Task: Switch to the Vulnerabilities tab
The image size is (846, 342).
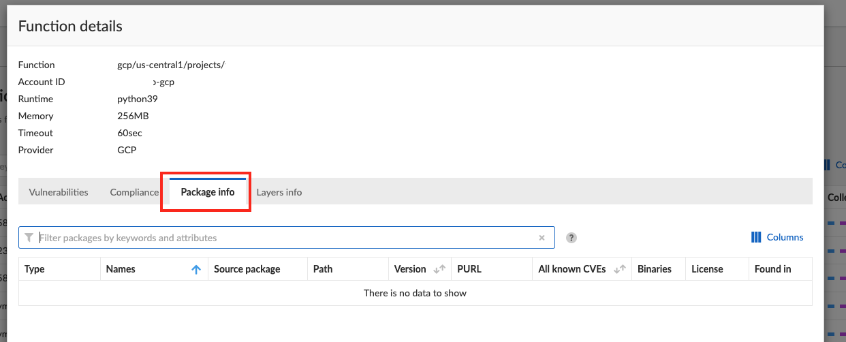Action: [x=59, y=192]
